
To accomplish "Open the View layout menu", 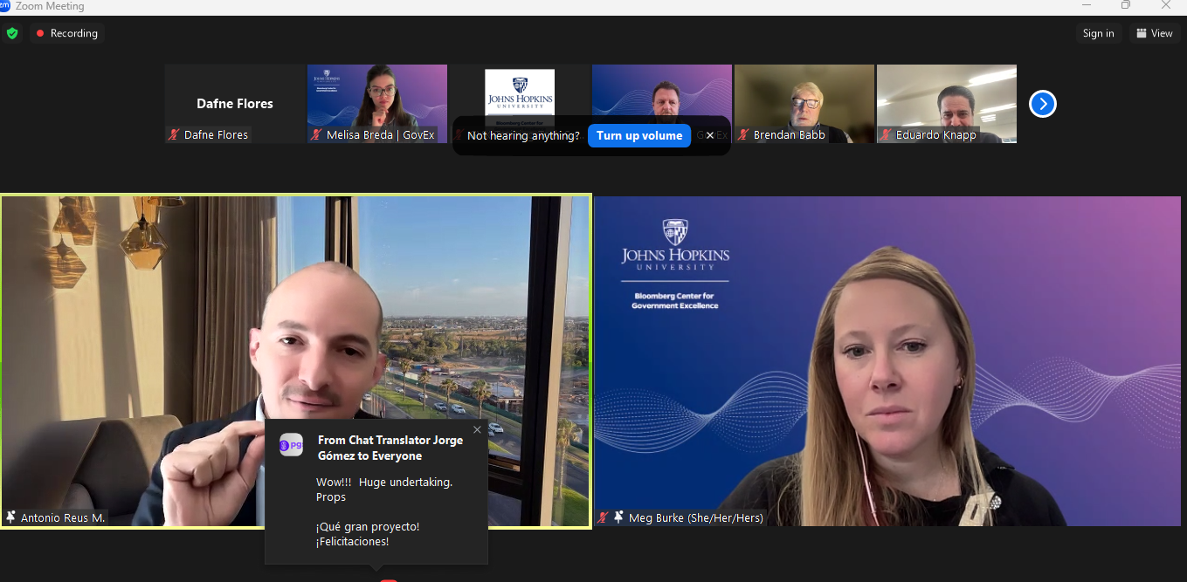I will [x=1153, y=33].
